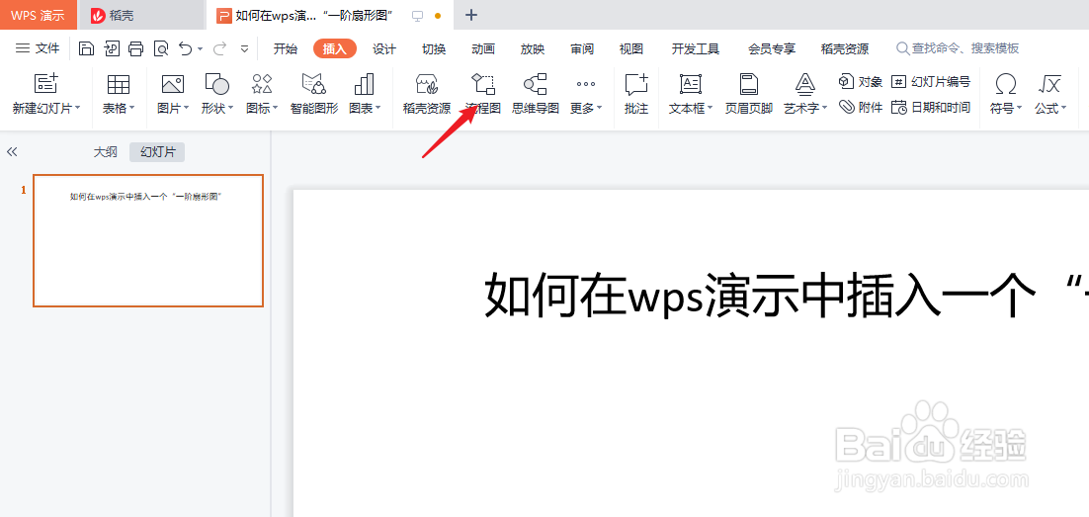Expand the 更多 more options button
This screenshot has height=517, width=1089.
coord(585,94)
